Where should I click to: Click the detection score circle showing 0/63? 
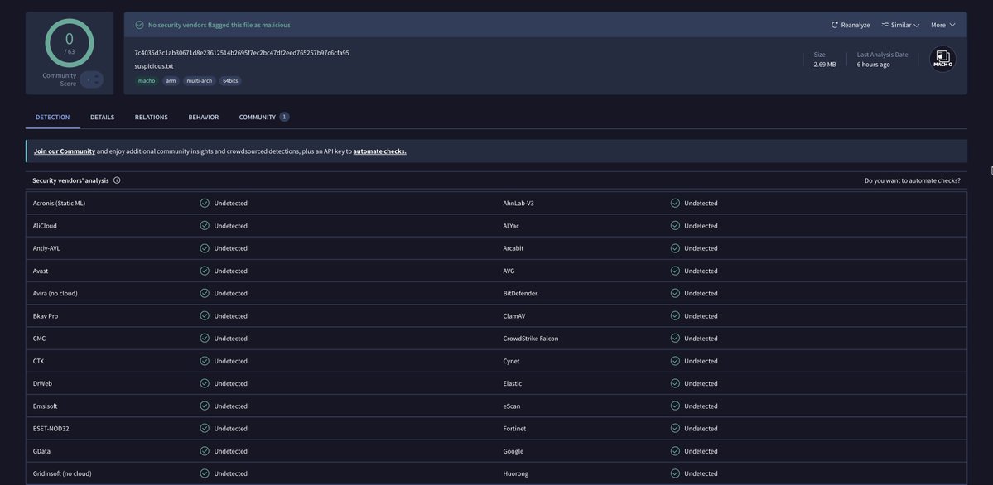(70, 43)
